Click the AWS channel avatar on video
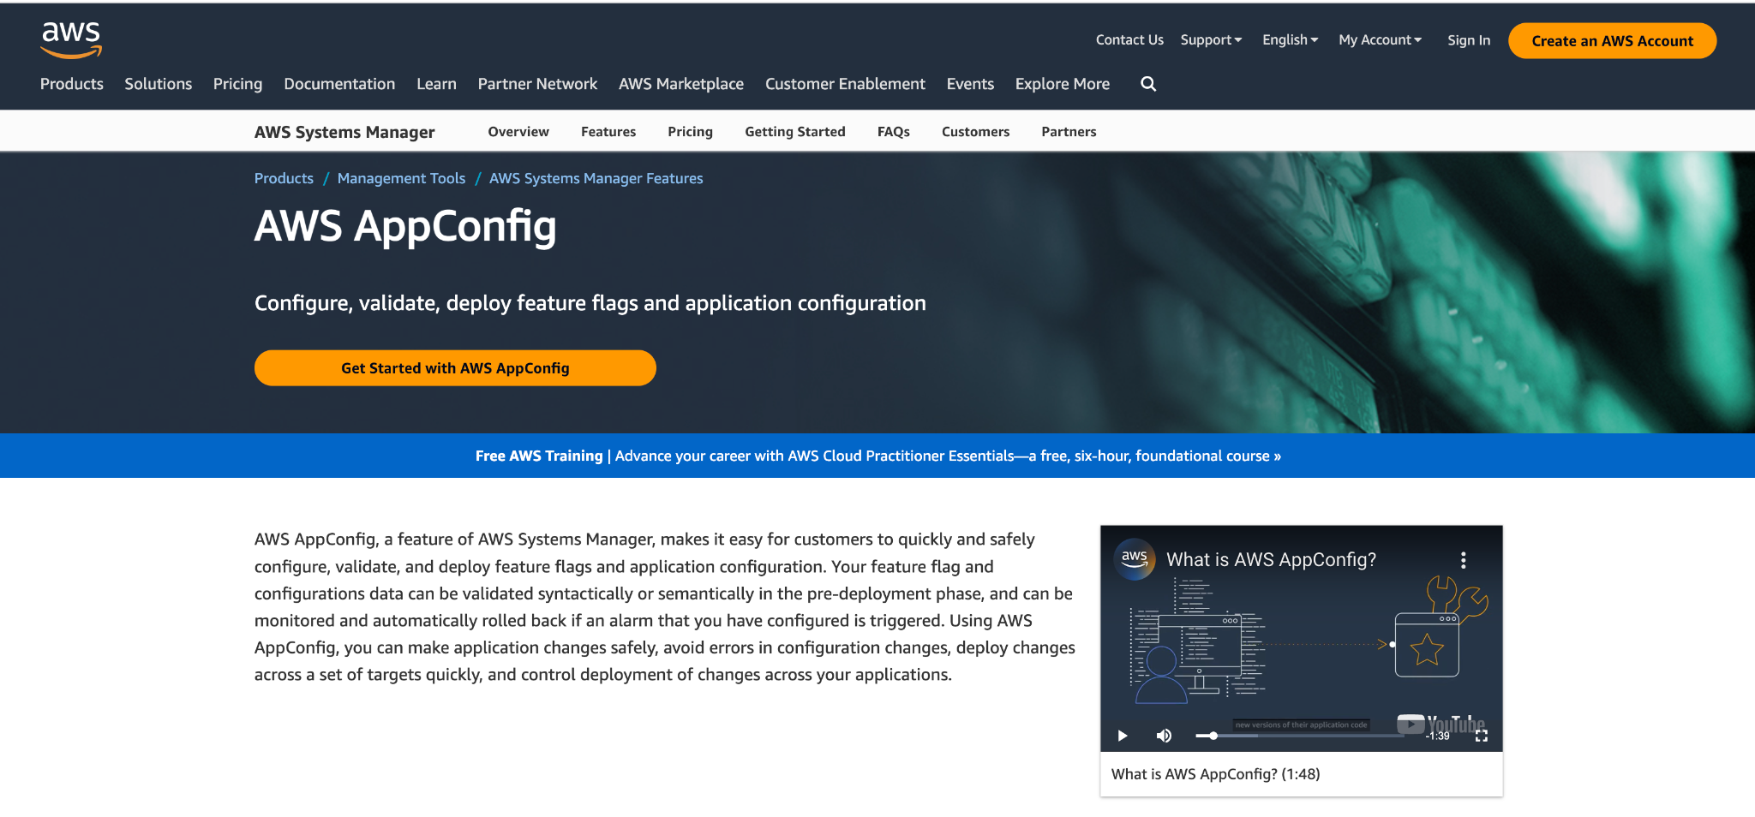The height and width of the screenshot is (817, 1755). [x=1135, y=559]
